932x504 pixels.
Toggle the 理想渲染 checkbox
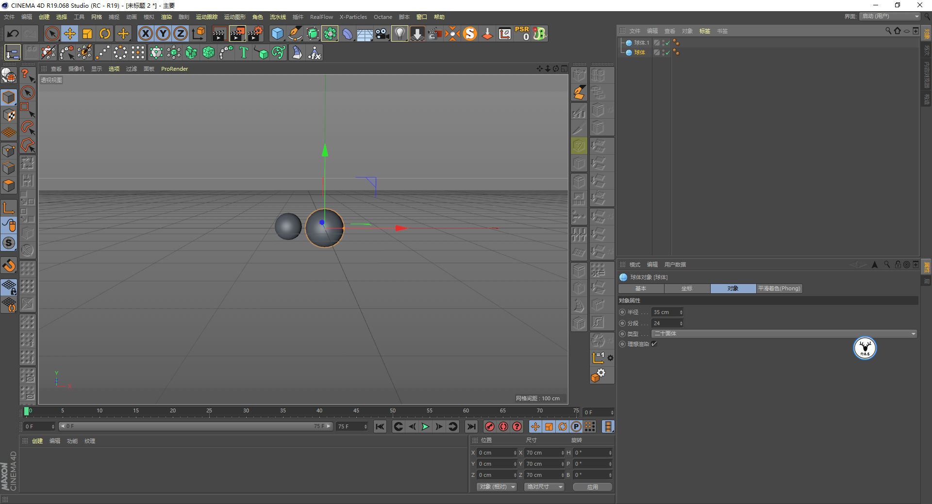[x=654, y=344]
